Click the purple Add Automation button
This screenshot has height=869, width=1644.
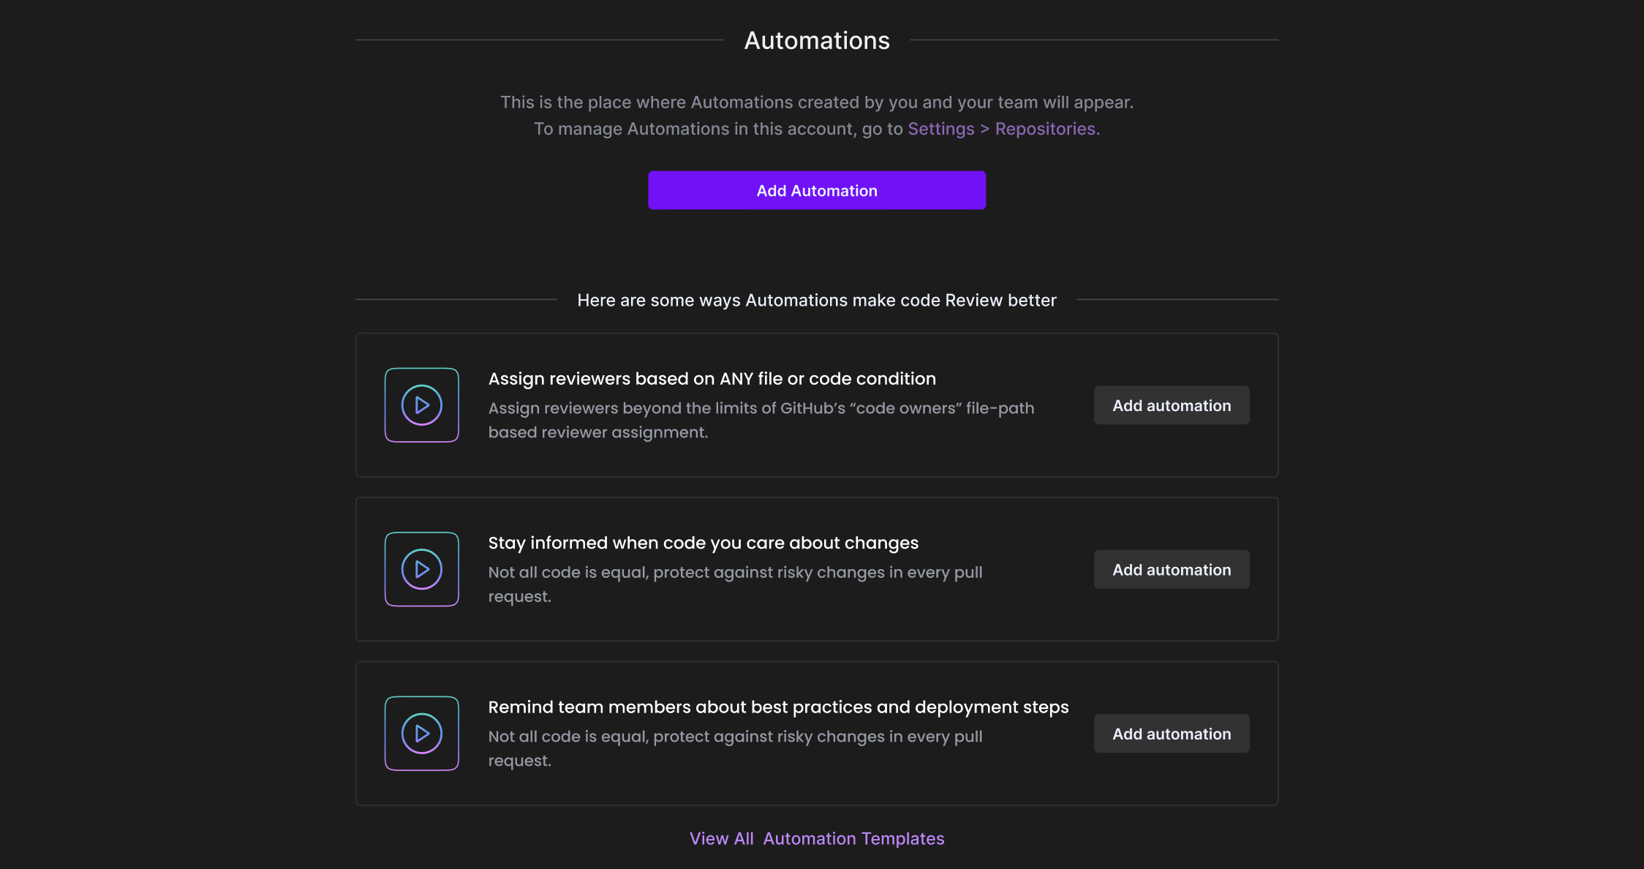coord(817,190)
